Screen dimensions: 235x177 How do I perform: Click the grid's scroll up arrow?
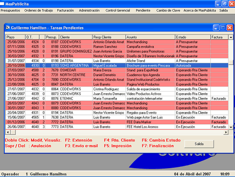231,37
